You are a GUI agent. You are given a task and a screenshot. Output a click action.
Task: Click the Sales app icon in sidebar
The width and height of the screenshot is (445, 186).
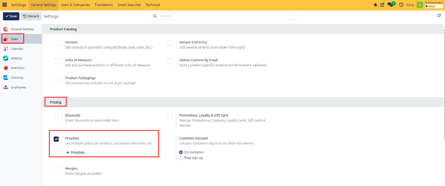pos(5,39)
